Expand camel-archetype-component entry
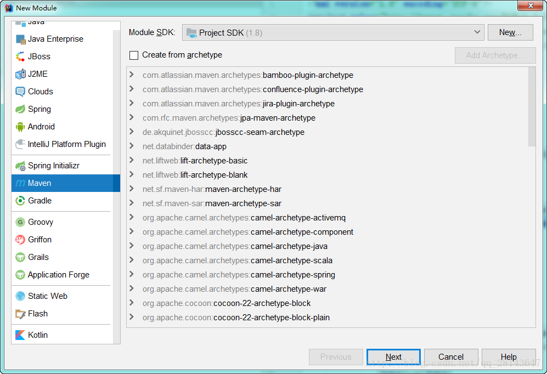547x374 pixels. pos(132,231)
